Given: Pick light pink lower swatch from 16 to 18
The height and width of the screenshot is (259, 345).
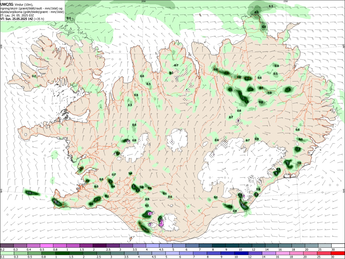Looking at the screenshot, I should (x=283, y=253).
